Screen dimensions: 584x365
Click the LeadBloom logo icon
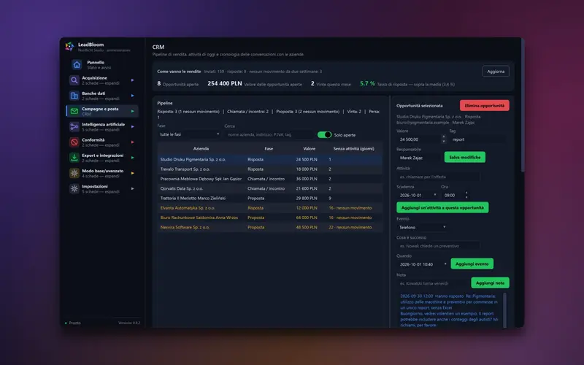69,46
